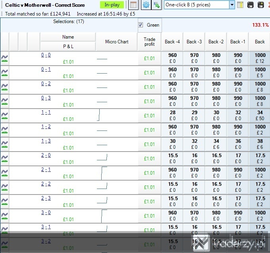270x253 pixels.
Task: Open the 0 - 0 selection link
Action: click(46, 55)
